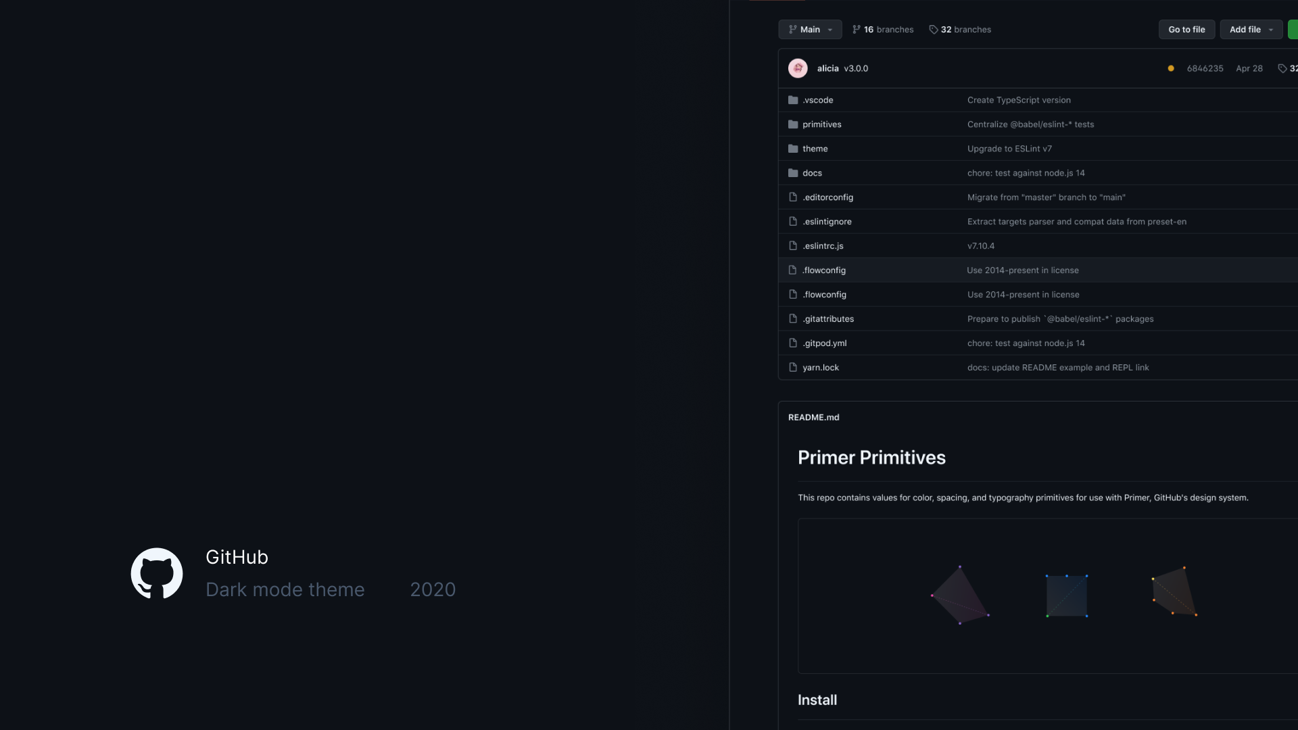This screenshot has height=730, width=1298.
Task: Open the yarn.lock file entry
Action: 820,367
